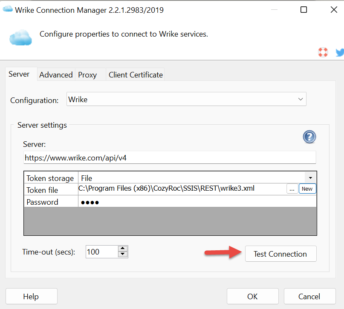Focus the Password field
Screen dimensions: 344x309
pos(196,202)
